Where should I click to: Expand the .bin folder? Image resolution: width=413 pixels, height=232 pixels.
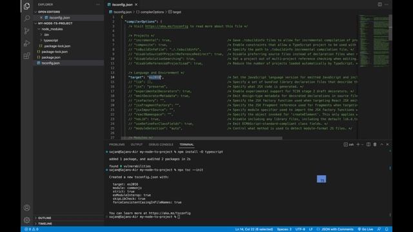pos(46,35)
